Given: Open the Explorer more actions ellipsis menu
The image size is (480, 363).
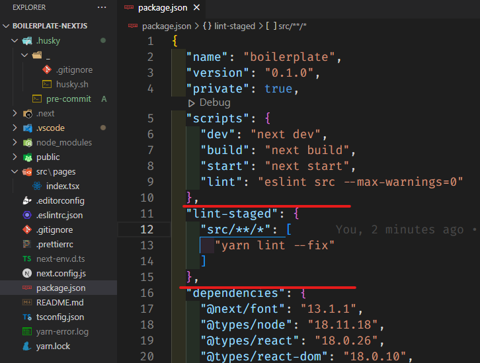Looking at the screenshot, I should 101,7.
